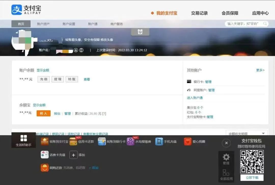The image size is (275, 185).
Task: Expand 更多 in 其他账户 section
Action: (260, 70)
